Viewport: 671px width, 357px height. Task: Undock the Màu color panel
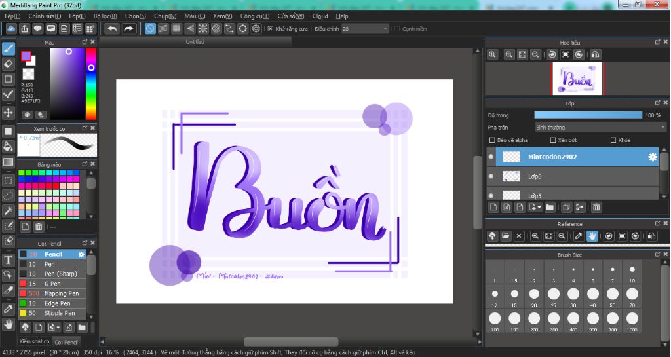(85, 42)
